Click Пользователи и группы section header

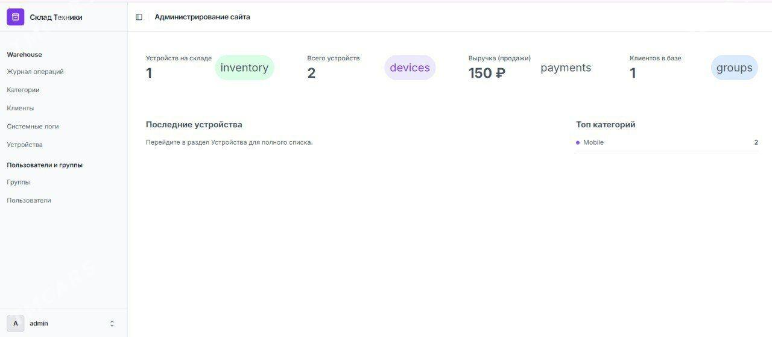(45, 165)
